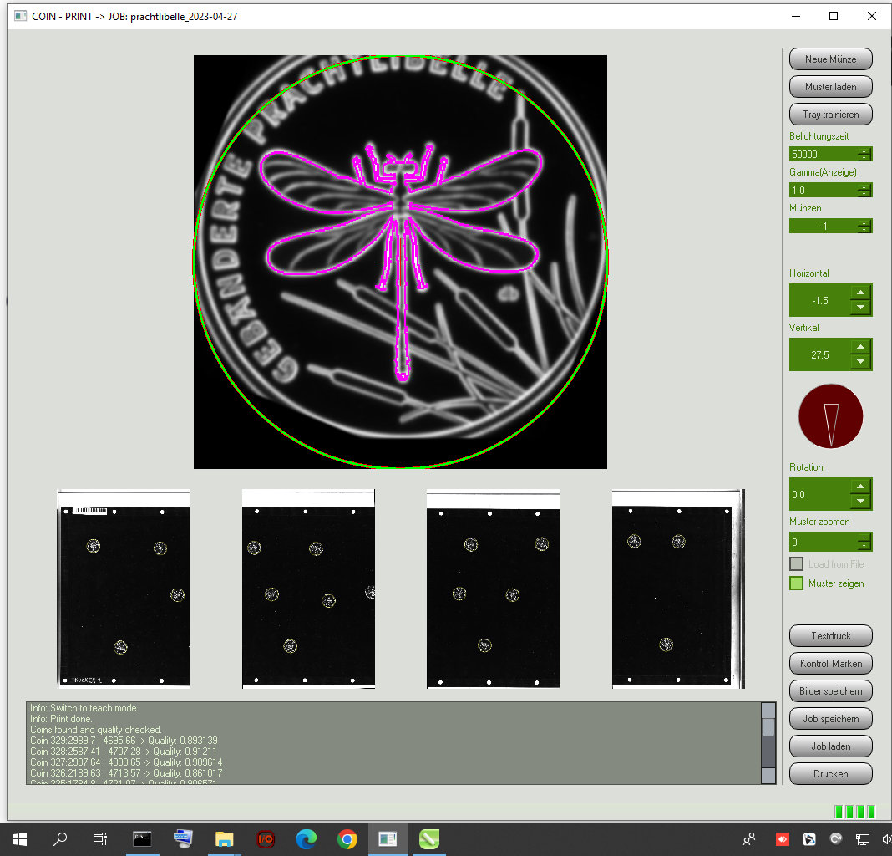Click the second tray image thumbnail
Screen dimensions: 892x856
(307, 589)
